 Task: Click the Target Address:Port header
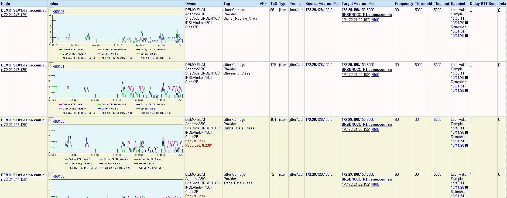(358, 3)
